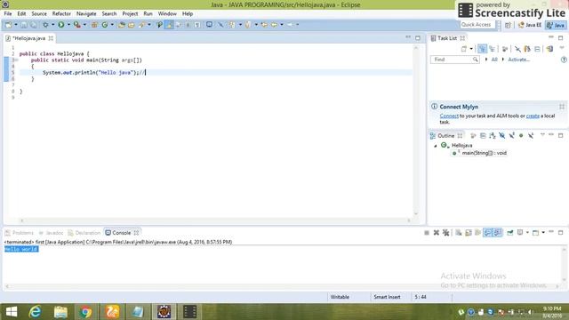Open the Run button dropdown arrow
This screenshot has height=320, width=569.
pos(68,25)
